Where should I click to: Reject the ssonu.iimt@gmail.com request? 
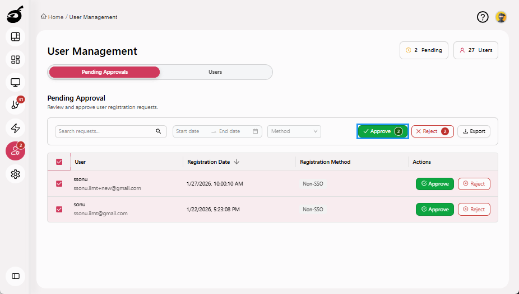tap(474, 210)
